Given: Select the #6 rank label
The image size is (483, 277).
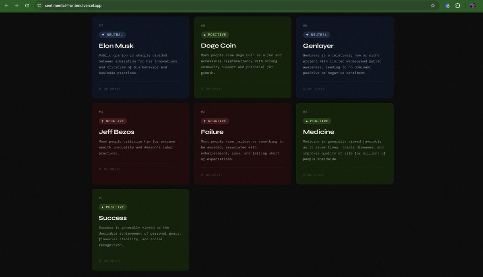Looking at the screenshot, I should (x=203, y=25).
